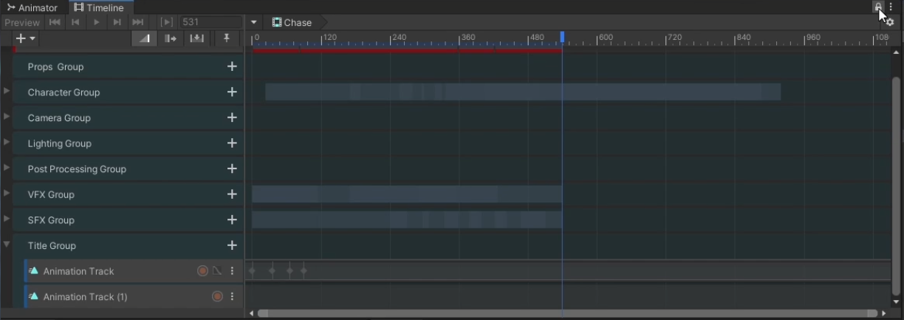
Task: Step to the next frame
Action: click(117, 22)
